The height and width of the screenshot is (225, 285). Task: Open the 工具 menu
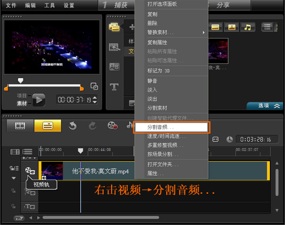(49, 5)
